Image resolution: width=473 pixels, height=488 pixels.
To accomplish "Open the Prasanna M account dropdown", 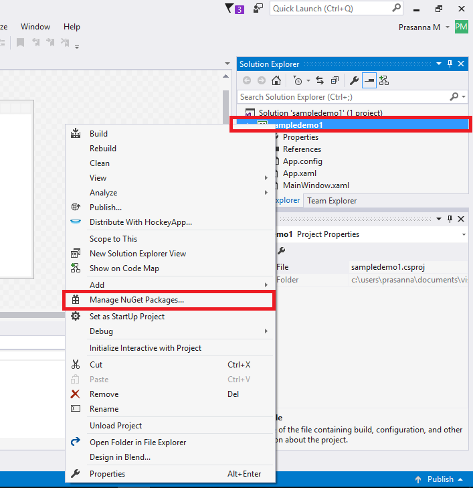I will (x=448, y=27).
